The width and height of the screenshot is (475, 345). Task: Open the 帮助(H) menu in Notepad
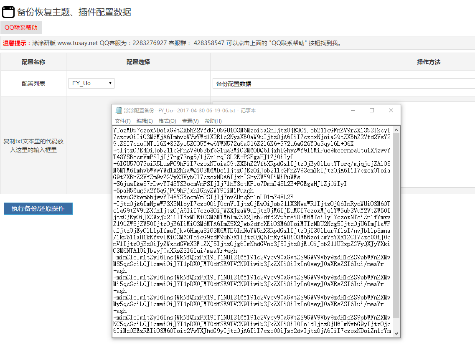tap(213, 121)
